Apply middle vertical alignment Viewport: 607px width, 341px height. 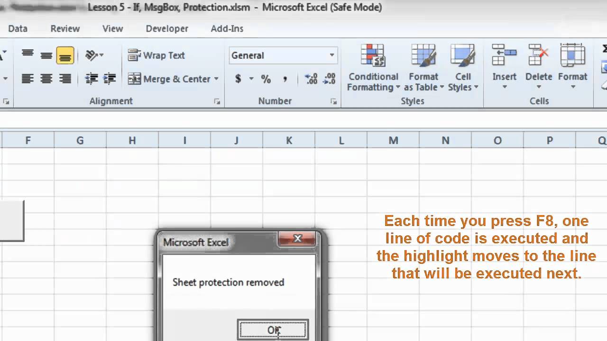coord(46,55)
